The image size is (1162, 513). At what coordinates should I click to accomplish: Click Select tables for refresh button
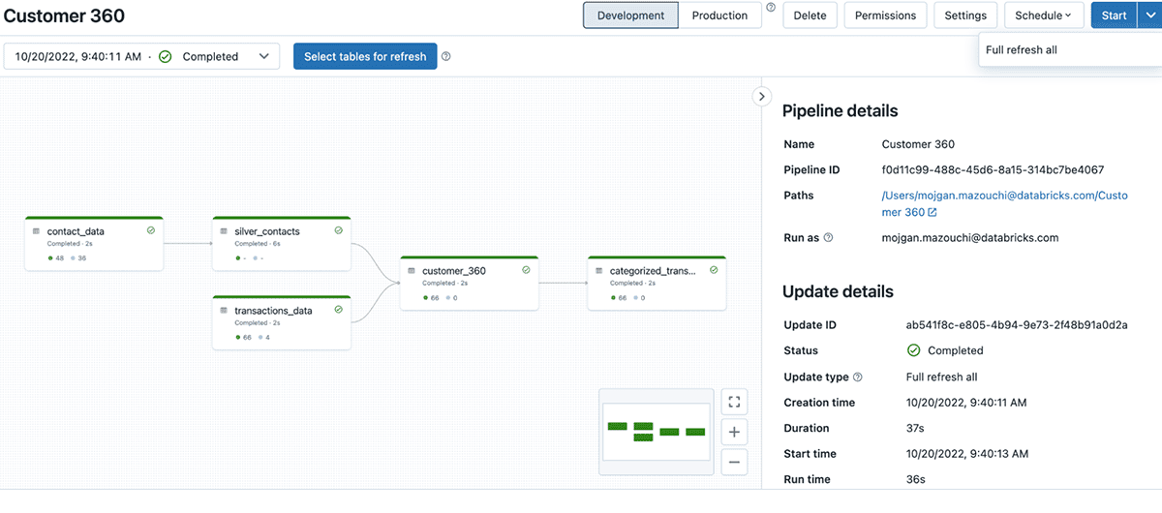pos(365,56)
